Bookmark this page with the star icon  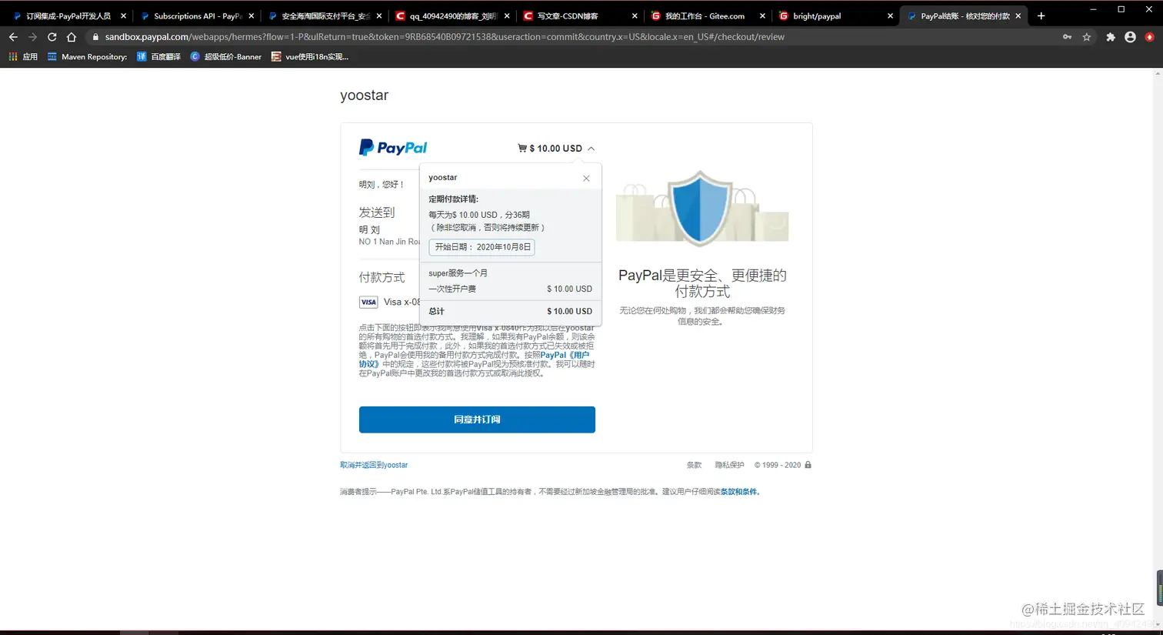[1087, 37]
